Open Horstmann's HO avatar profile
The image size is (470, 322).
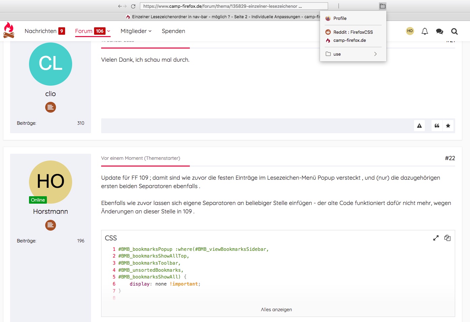pyautogui.click(x=51, y=182)
